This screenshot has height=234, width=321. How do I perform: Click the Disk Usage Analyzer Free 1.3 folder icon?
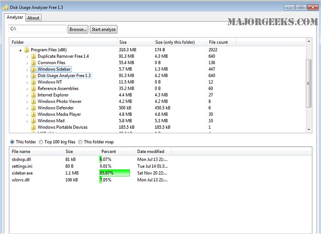[x=33, y=76]
